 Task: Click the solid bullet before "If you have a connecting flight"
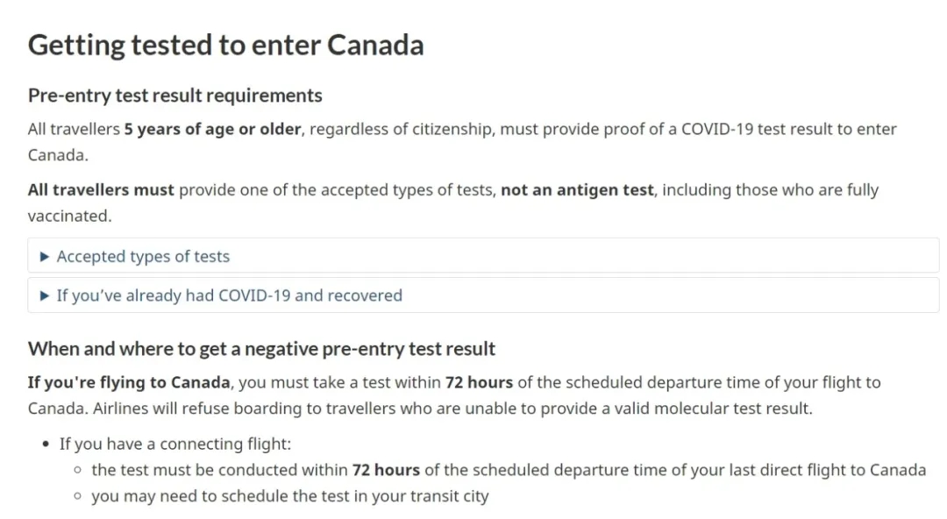[x=46, y=444]
